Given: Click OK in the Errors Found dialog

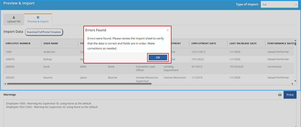Looking at the screenshot, I should click(x=158, y=57).
